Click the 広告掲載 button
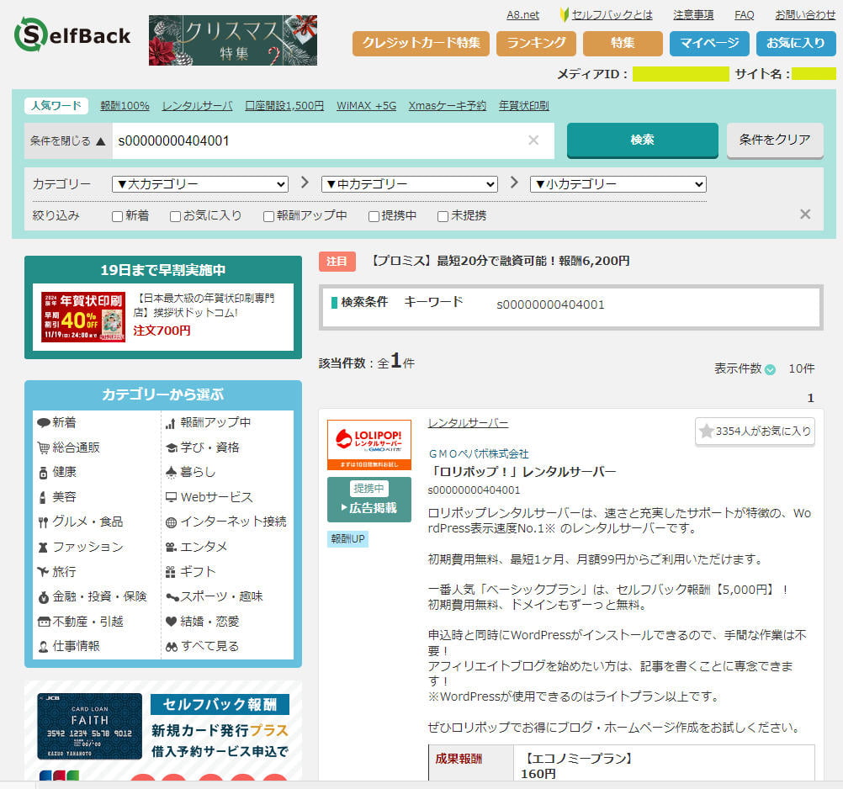 coord(368,507)
